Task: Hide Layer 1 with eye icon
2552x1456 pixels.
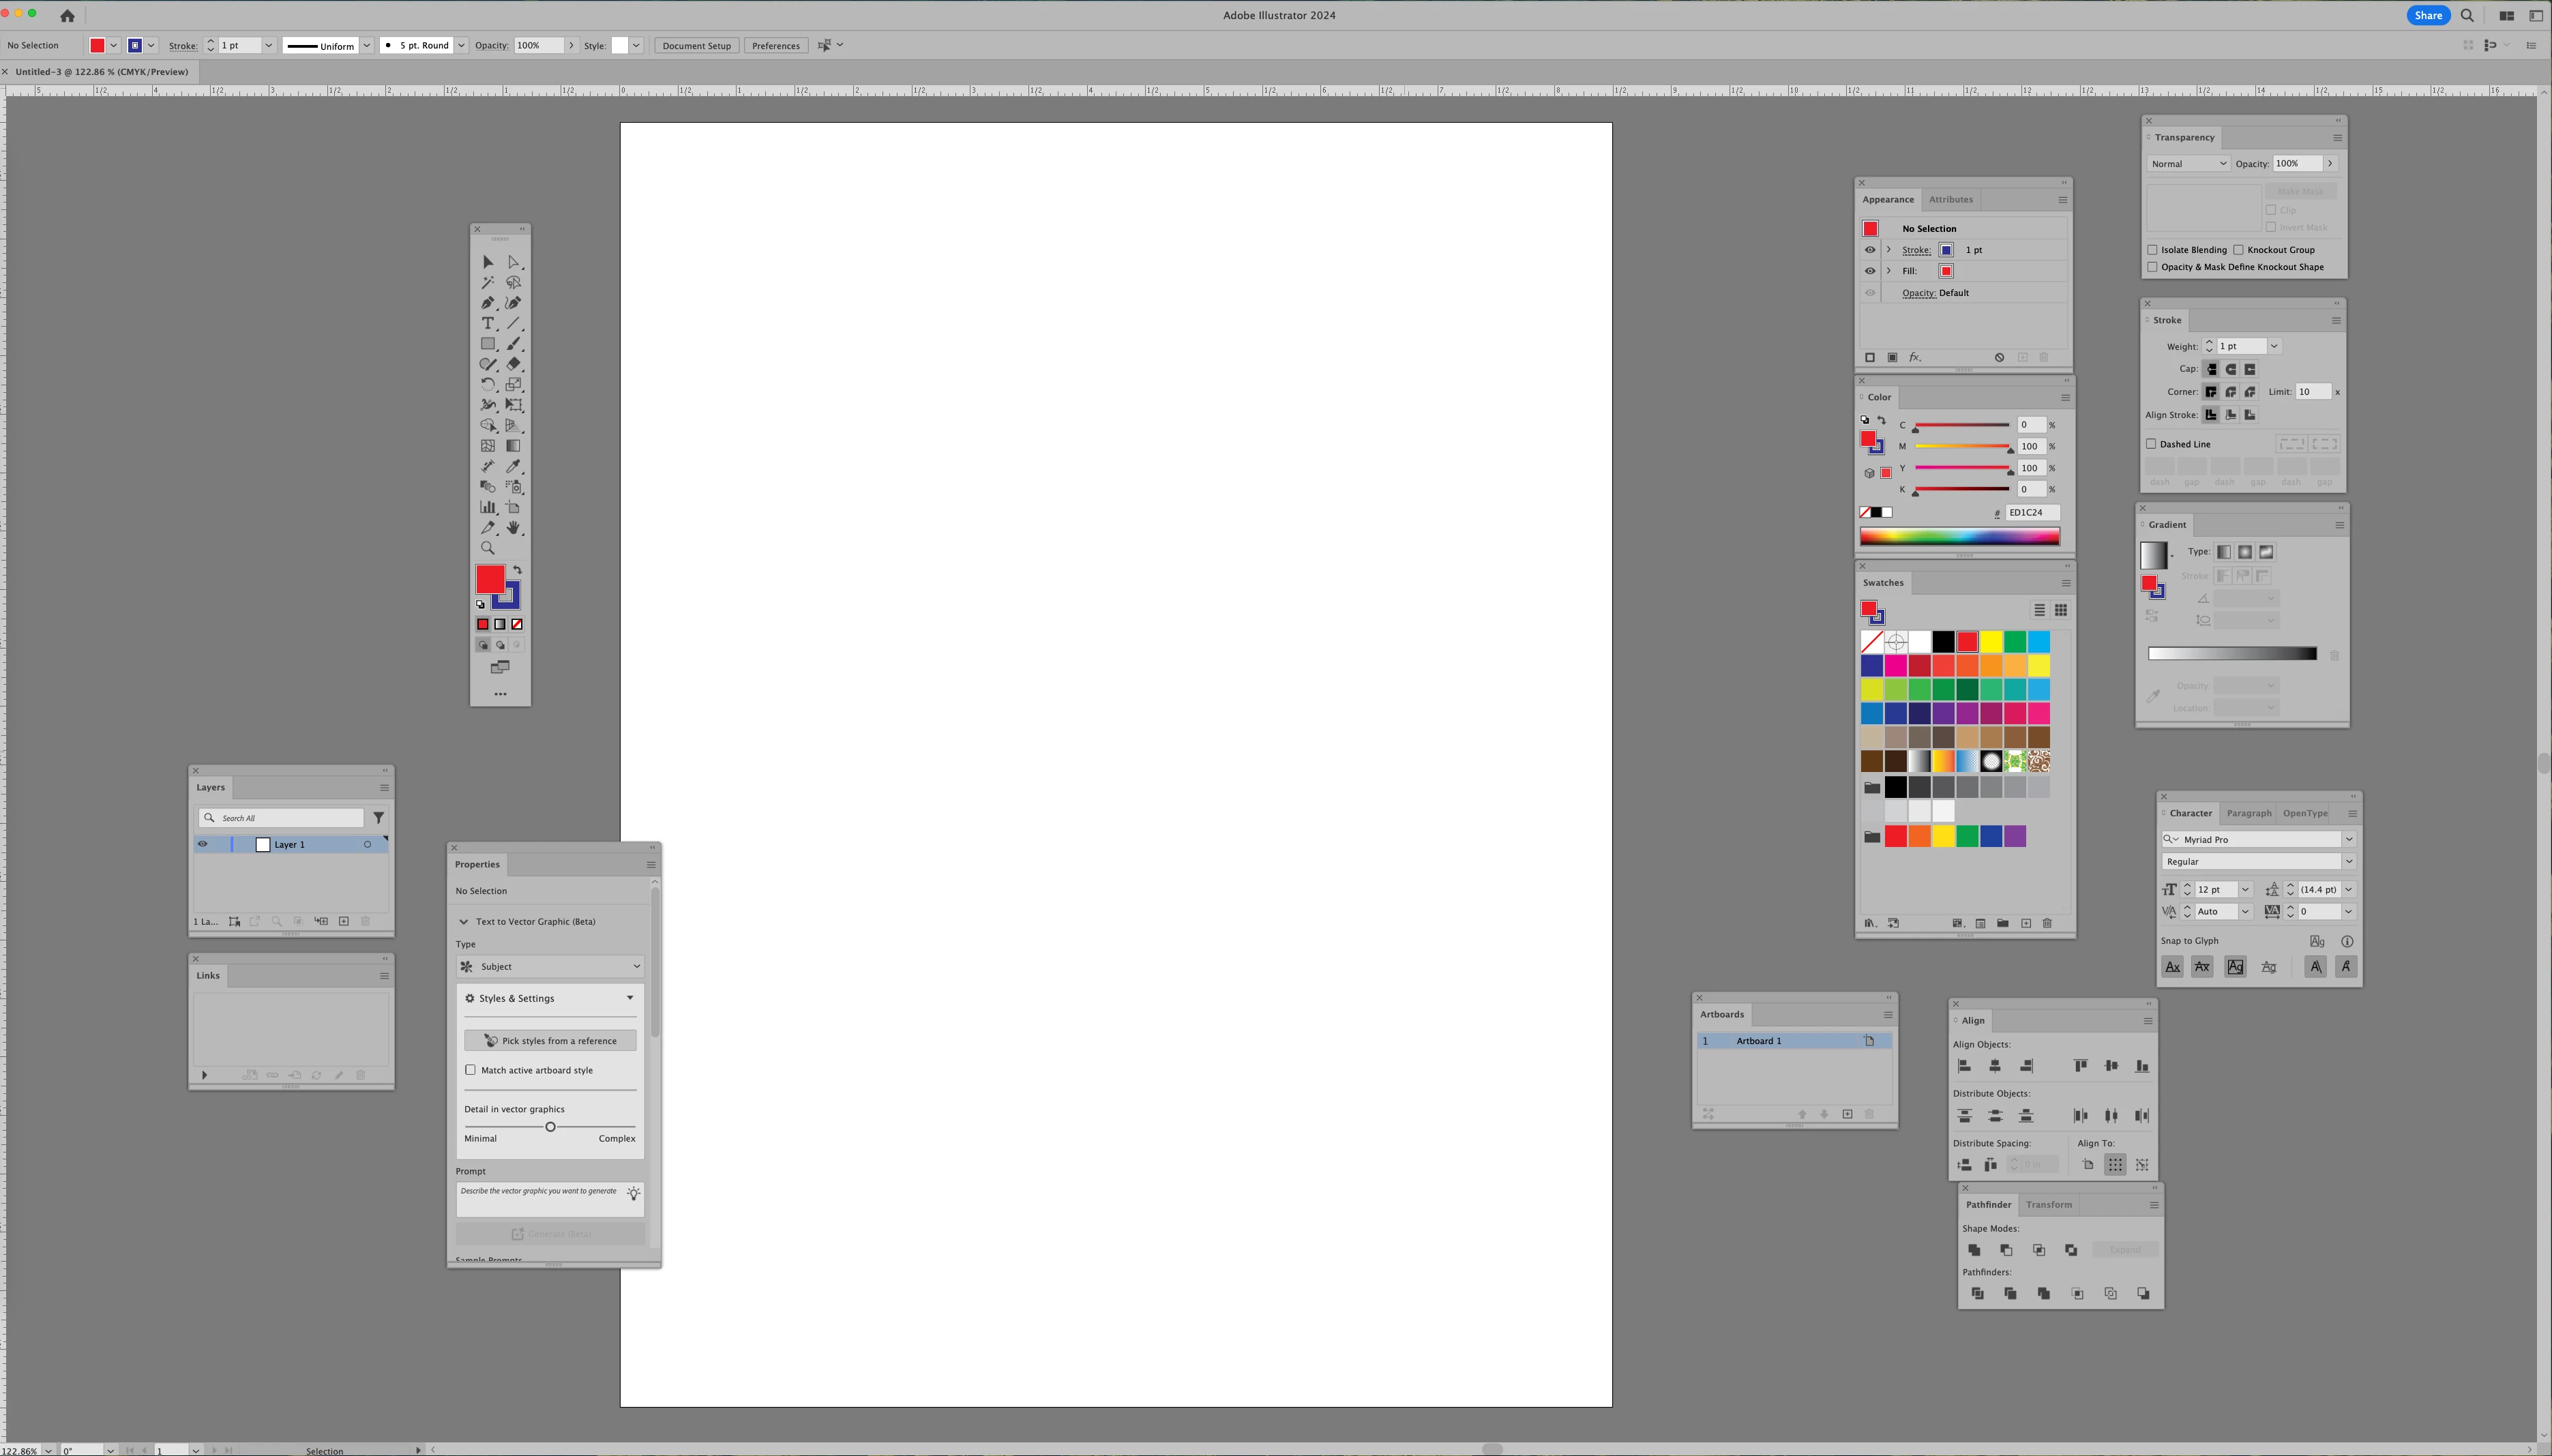Action: coord(203,844)
